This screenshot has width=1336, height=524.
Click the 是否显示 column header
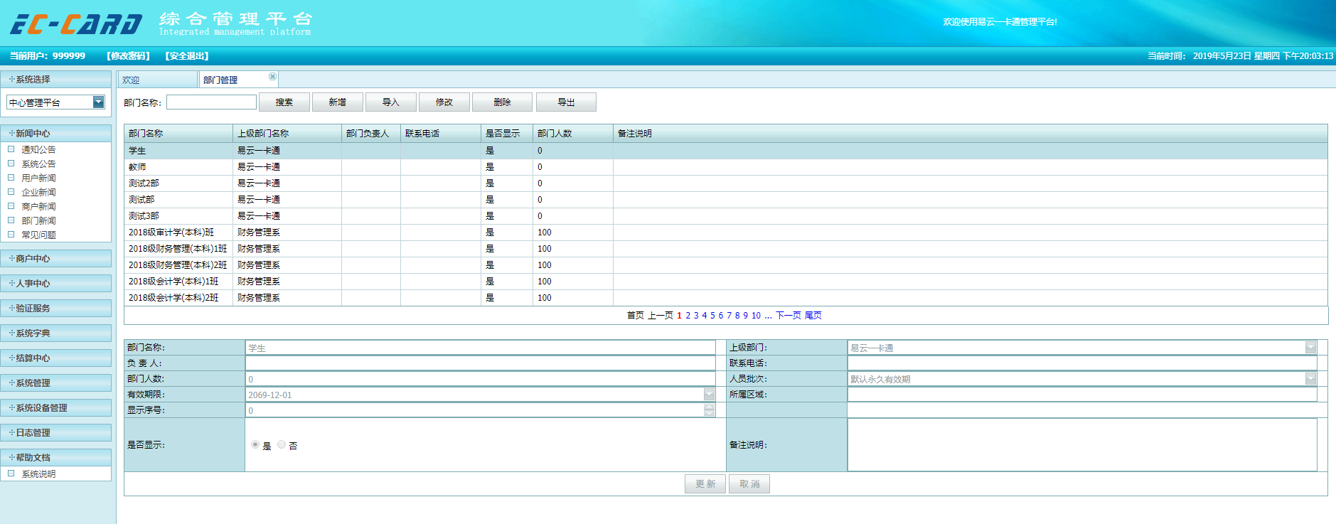507,134
